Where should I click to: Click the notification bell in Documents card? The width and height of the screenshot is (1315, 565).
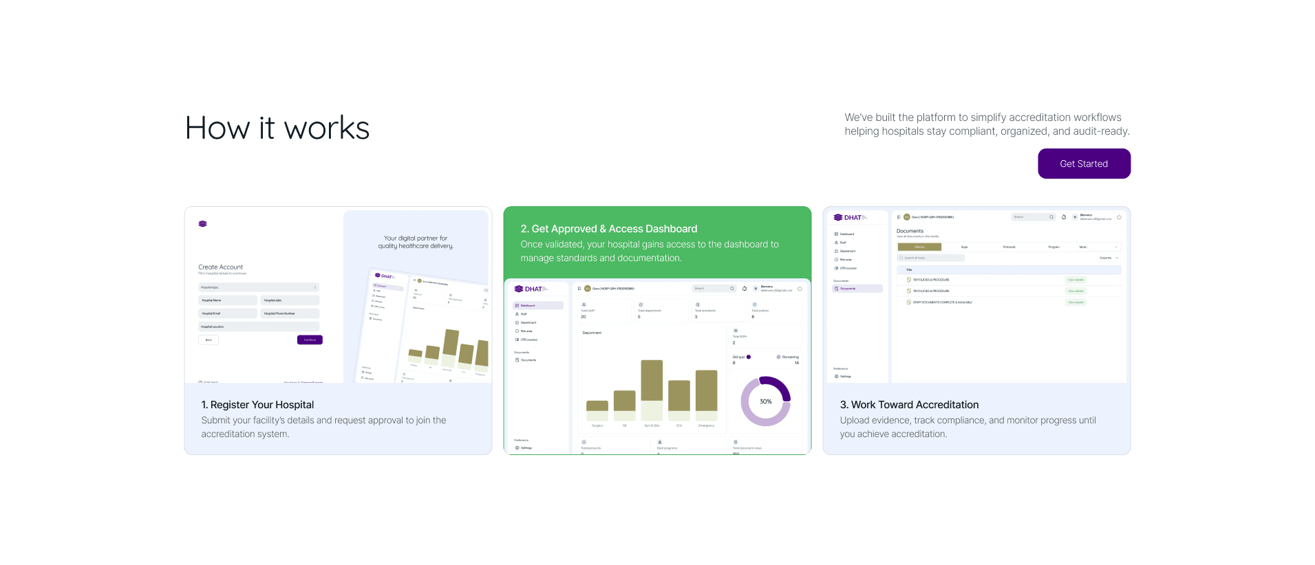(1064, 217)
